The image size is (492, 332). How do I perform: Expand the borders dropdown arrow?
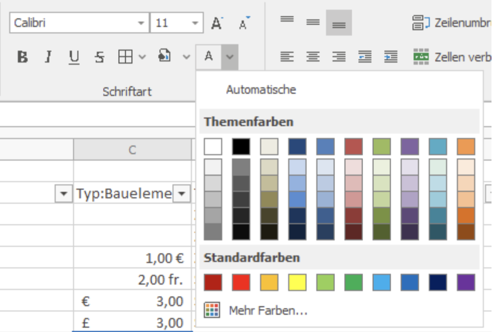[142, 57]
